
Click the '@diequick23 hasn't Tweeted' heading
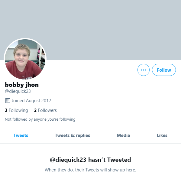[x=90, y=160]
